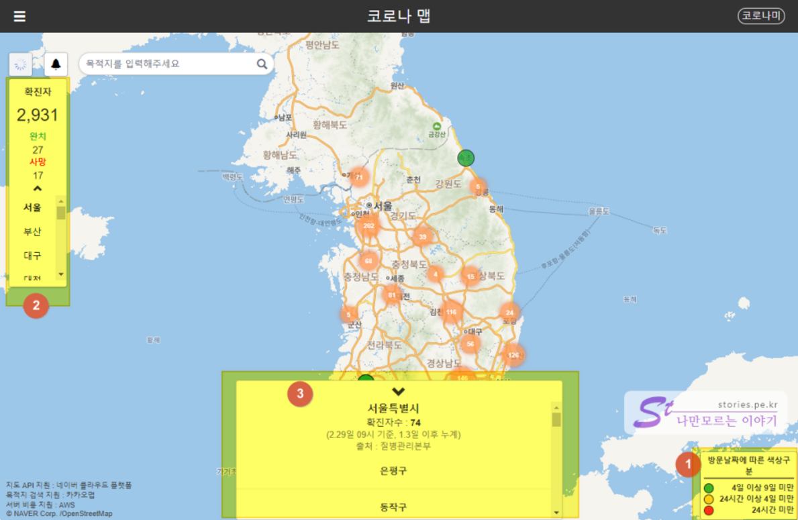Screen dimensions: 798x520
Task: Select 서울 in the region list
Action: (32, 208)
